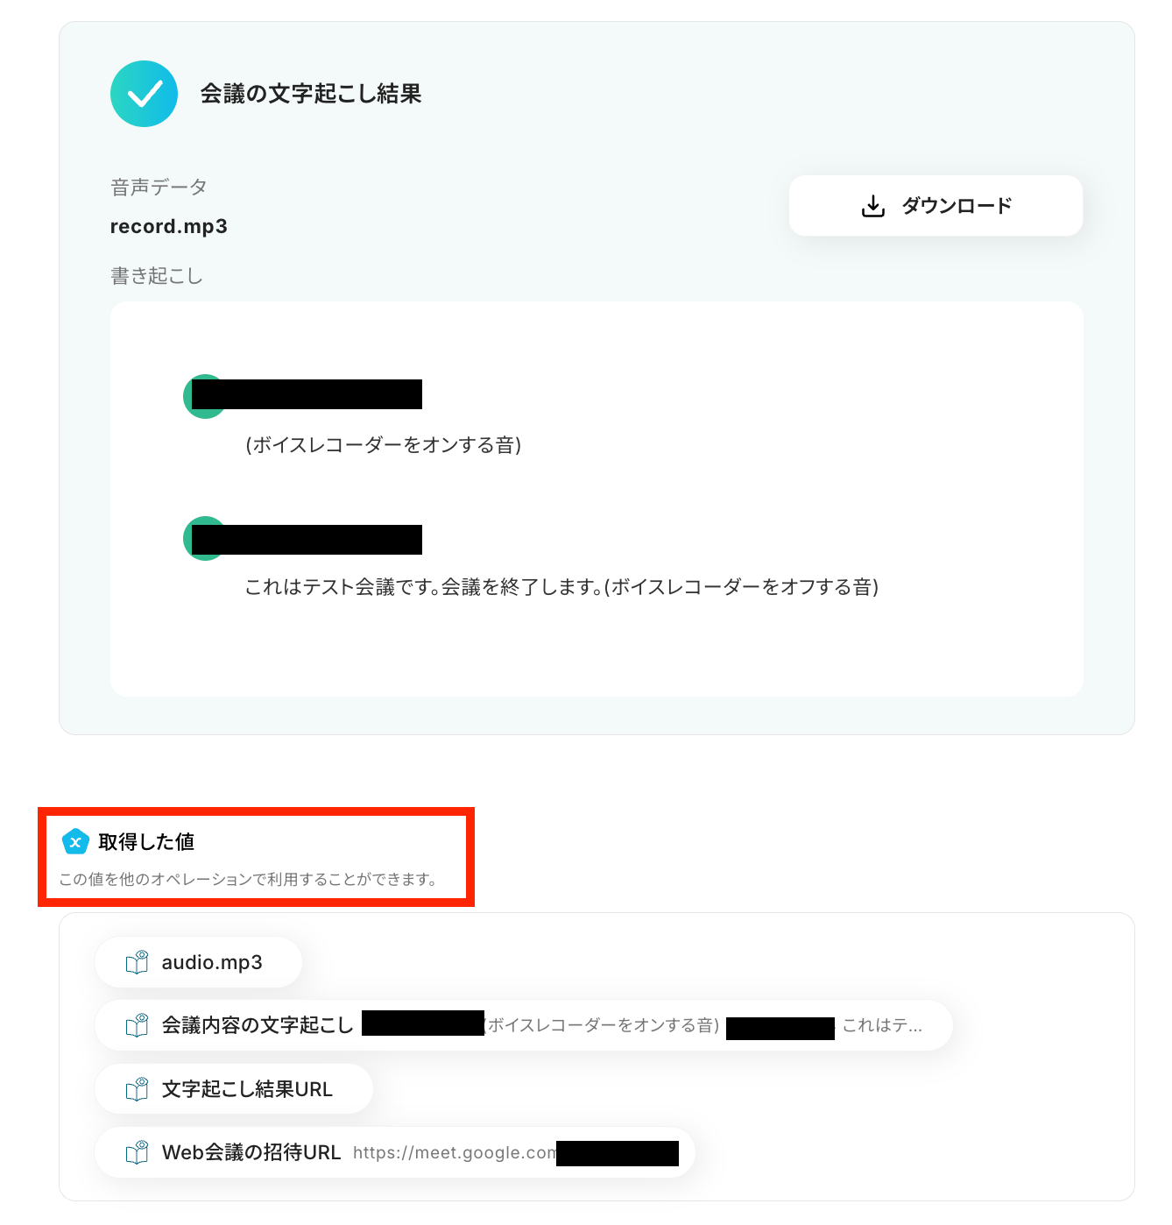The height and width of the screenshot is (1225, 1172).
Task: Click the icon beside 会議内容の文字起こし
Action: pyautogui.click(x=137, y=1025)
